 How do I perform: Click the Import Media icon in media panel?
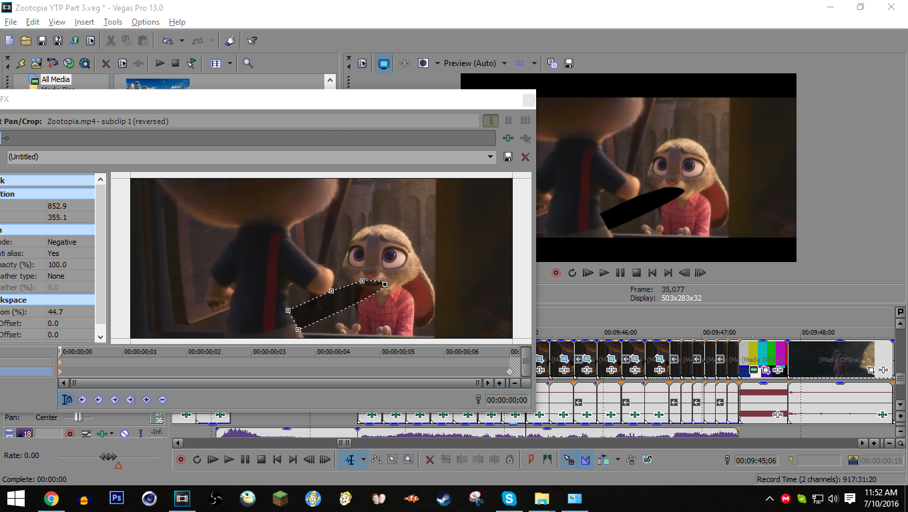37,63
